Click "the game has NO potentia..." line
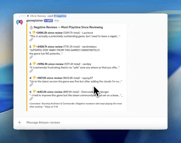This screenshot has width=181, height=143. [46, 54]
